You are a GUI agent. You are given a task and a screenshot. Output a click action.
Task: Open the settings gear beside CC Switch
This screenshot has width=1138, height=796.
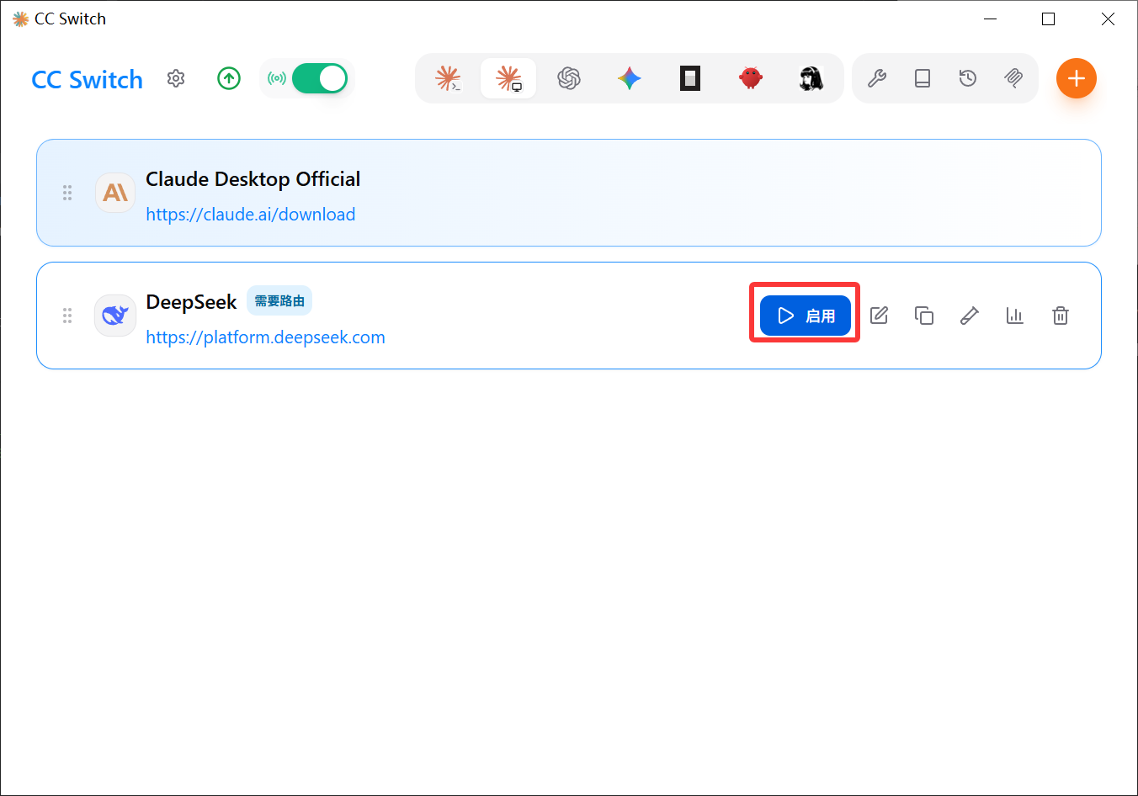(176, 78)
